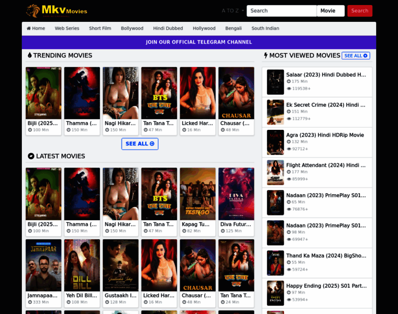Click the 175 Min duration on Salaar
Image resolution: width=398 pixels, height=314 pixels.
[300, 82]
